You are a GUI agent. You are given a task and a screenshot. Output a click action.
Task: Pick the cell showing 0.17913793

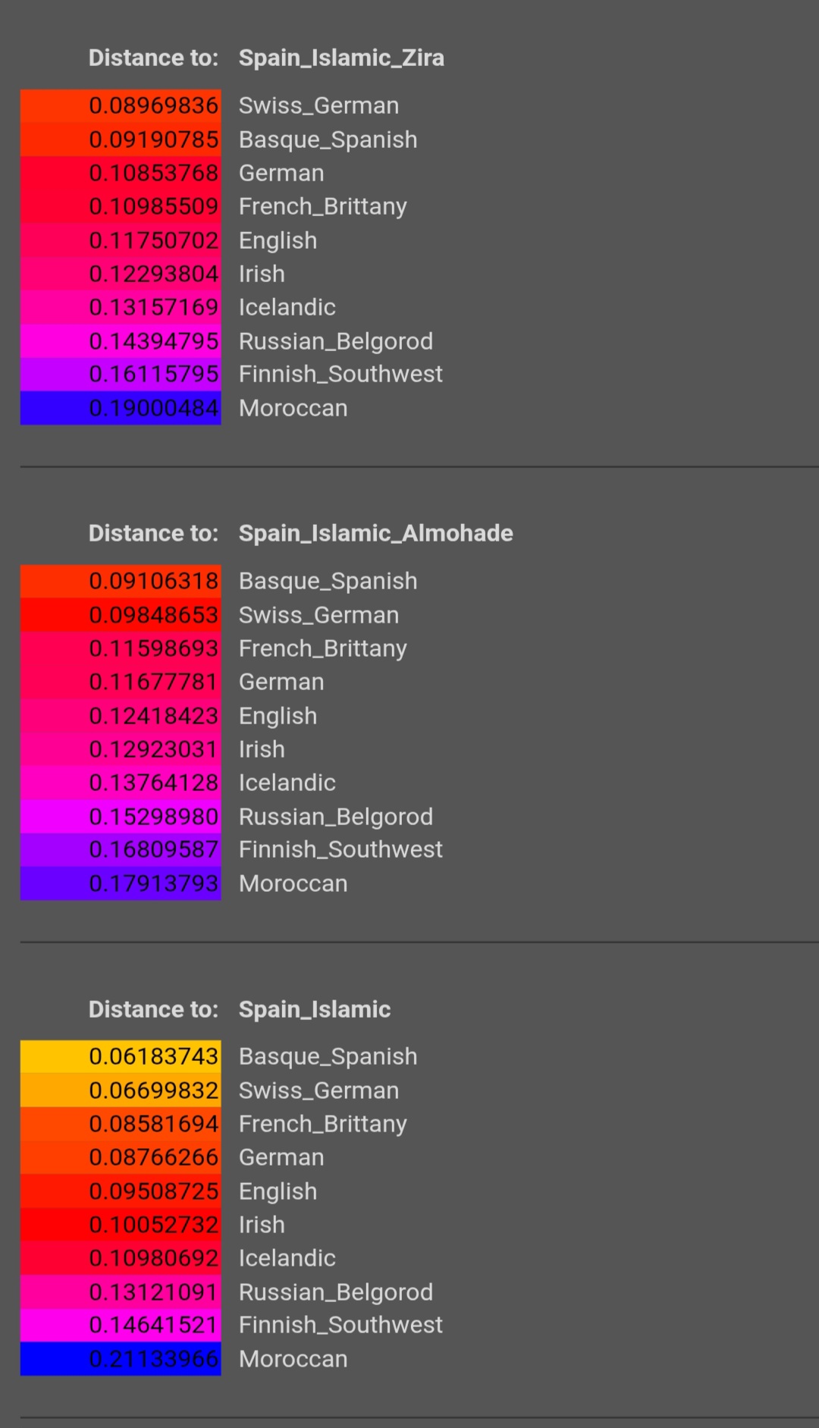[121, 883]
